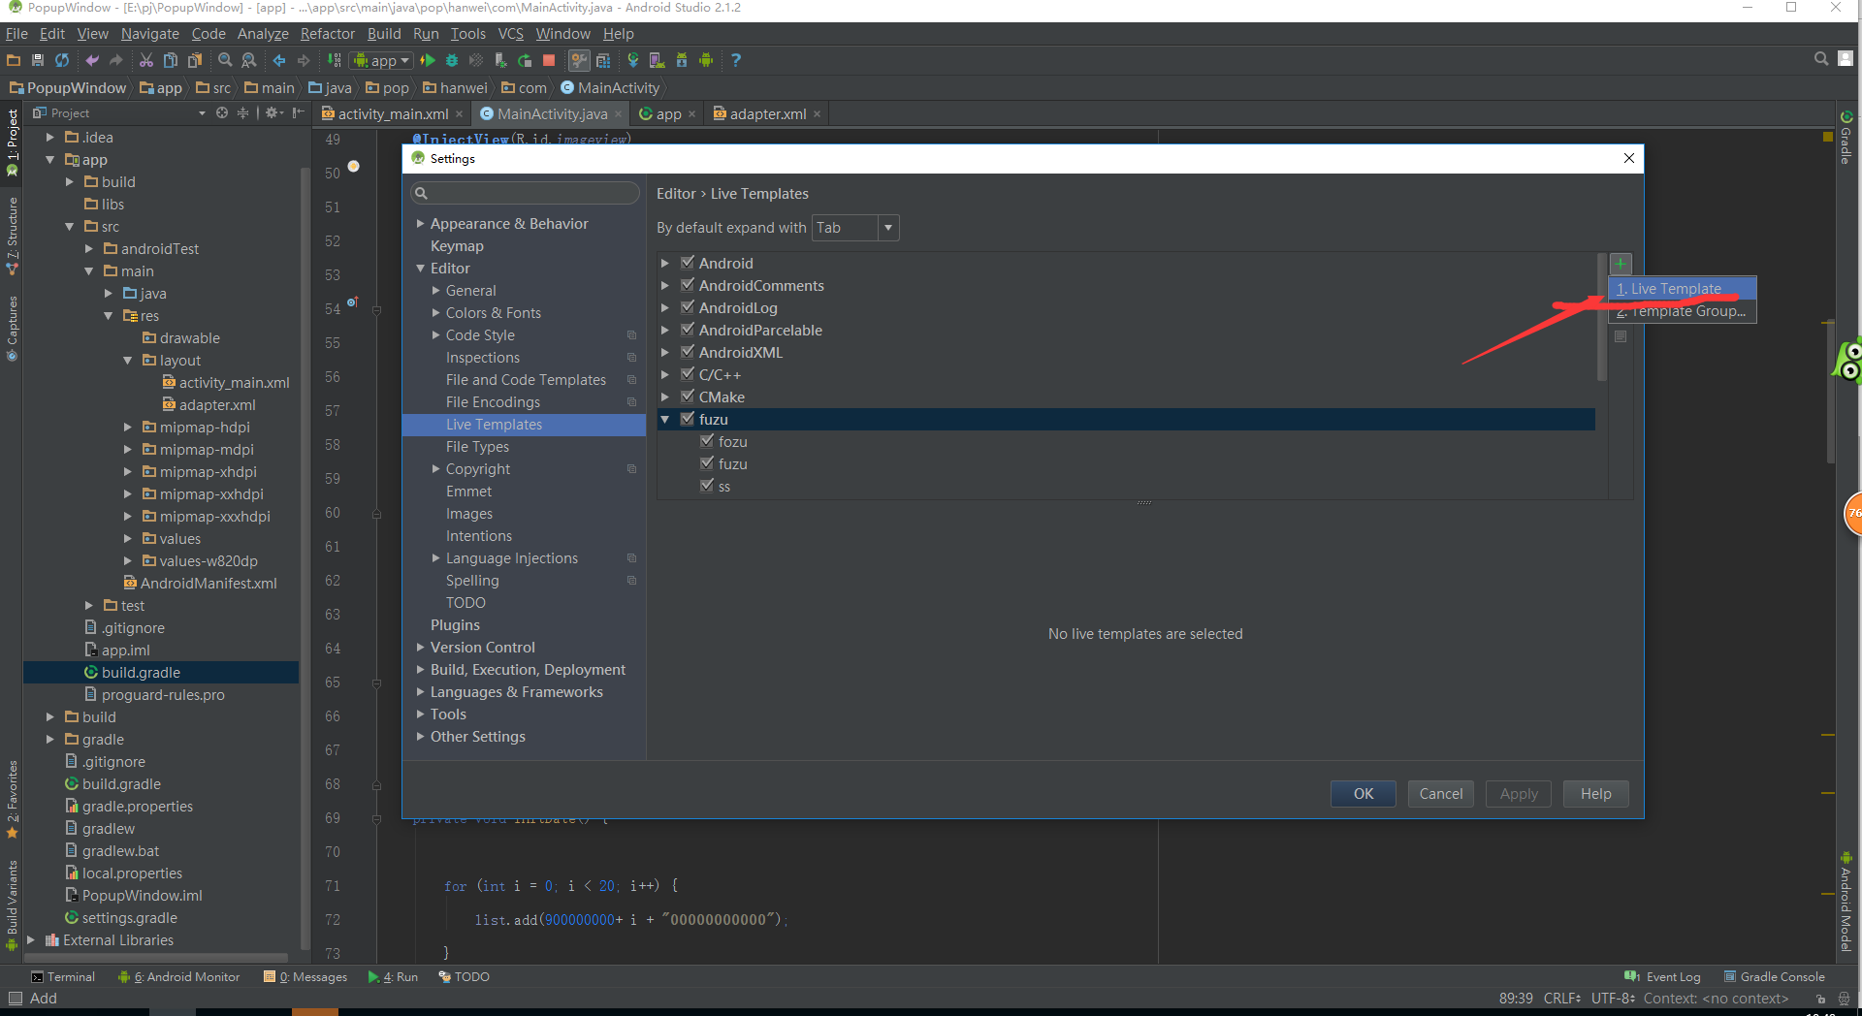Click the Back navigation arrow
Image resolution: width=1862 pixels, height=1016 pixels.
point(279,60)
